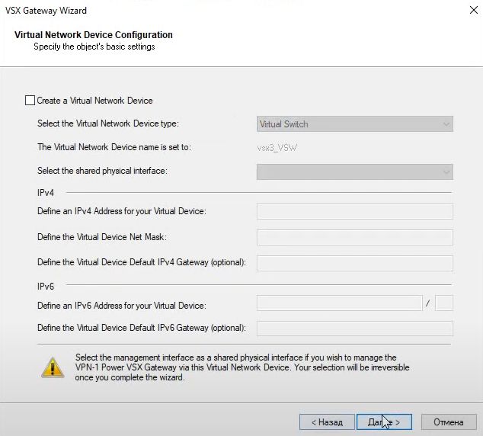Image resolution: width=483 pixels, height=436 pixels.
Task: Click the vsx3_VSW device name text
Action: tap(277, 148)
